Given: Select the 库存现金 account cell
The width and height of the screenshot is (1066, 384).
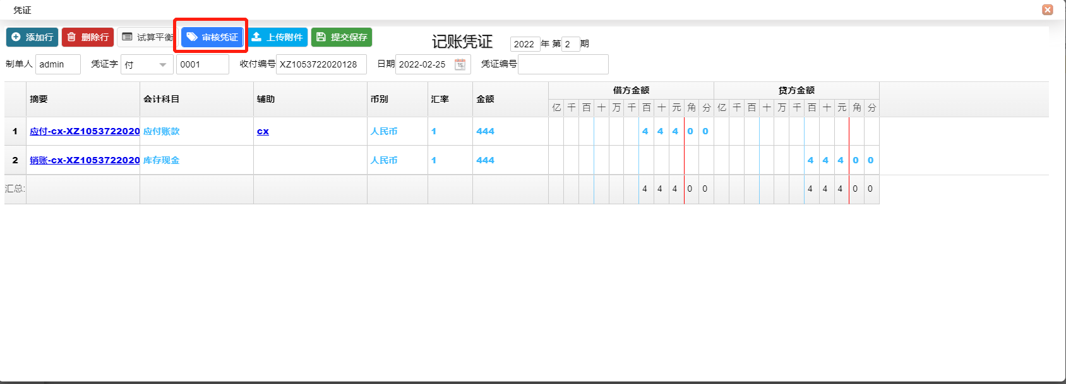Looking at the screenshot, I should 162,160.
